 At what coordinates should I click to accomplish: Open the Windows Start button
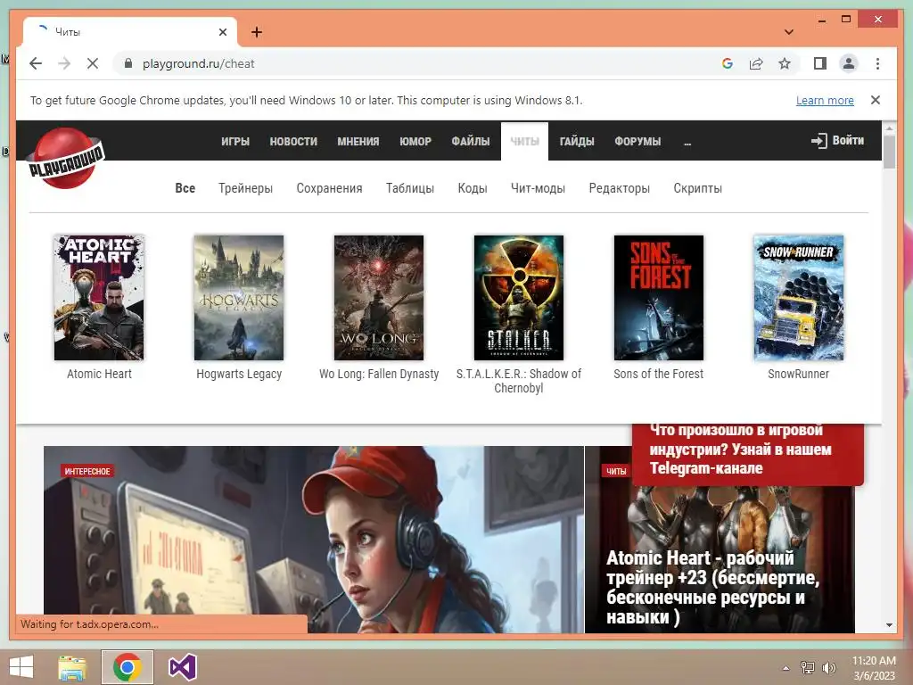[x=21, y=667]
